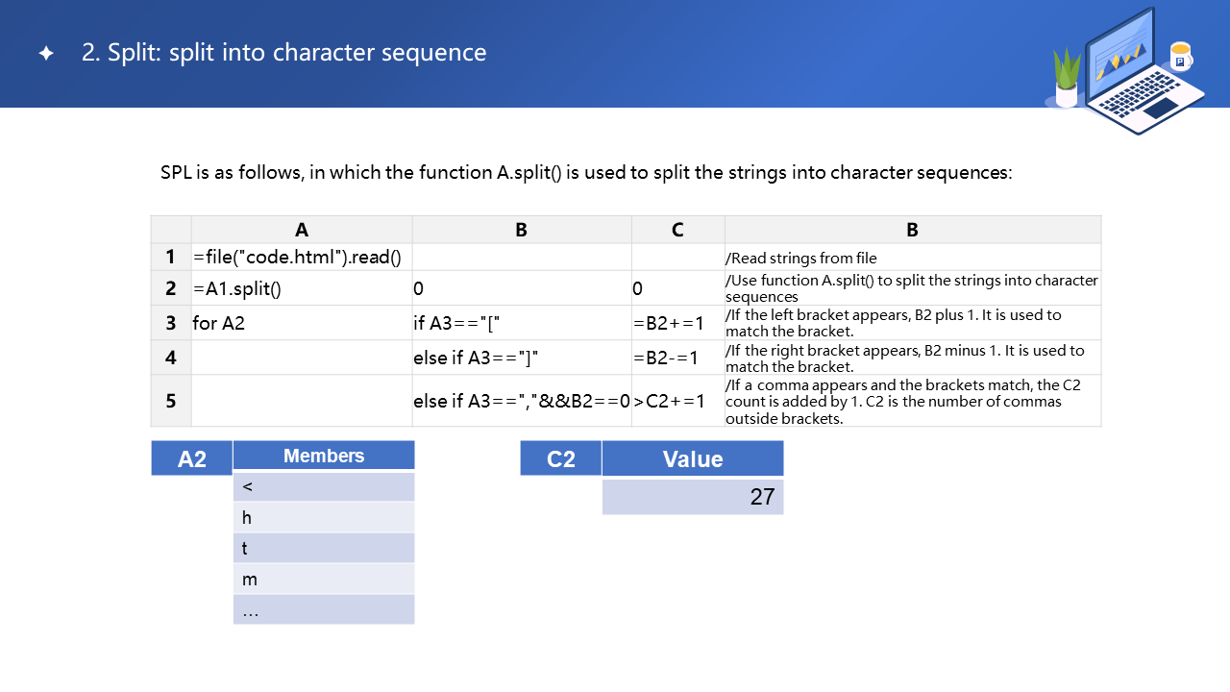Select the column A header of the table
Image resolution: width=1230 pixels, height=692 pixels.
tap(302, 230)
